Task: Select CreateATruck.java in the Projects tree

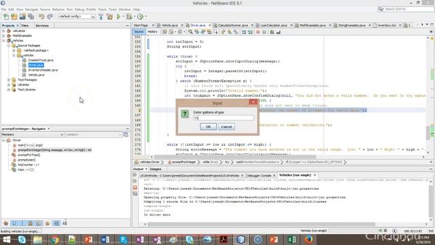Action: coord(41,61)
